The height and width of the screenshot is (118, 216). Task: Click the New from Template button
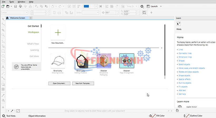point(83,83)
